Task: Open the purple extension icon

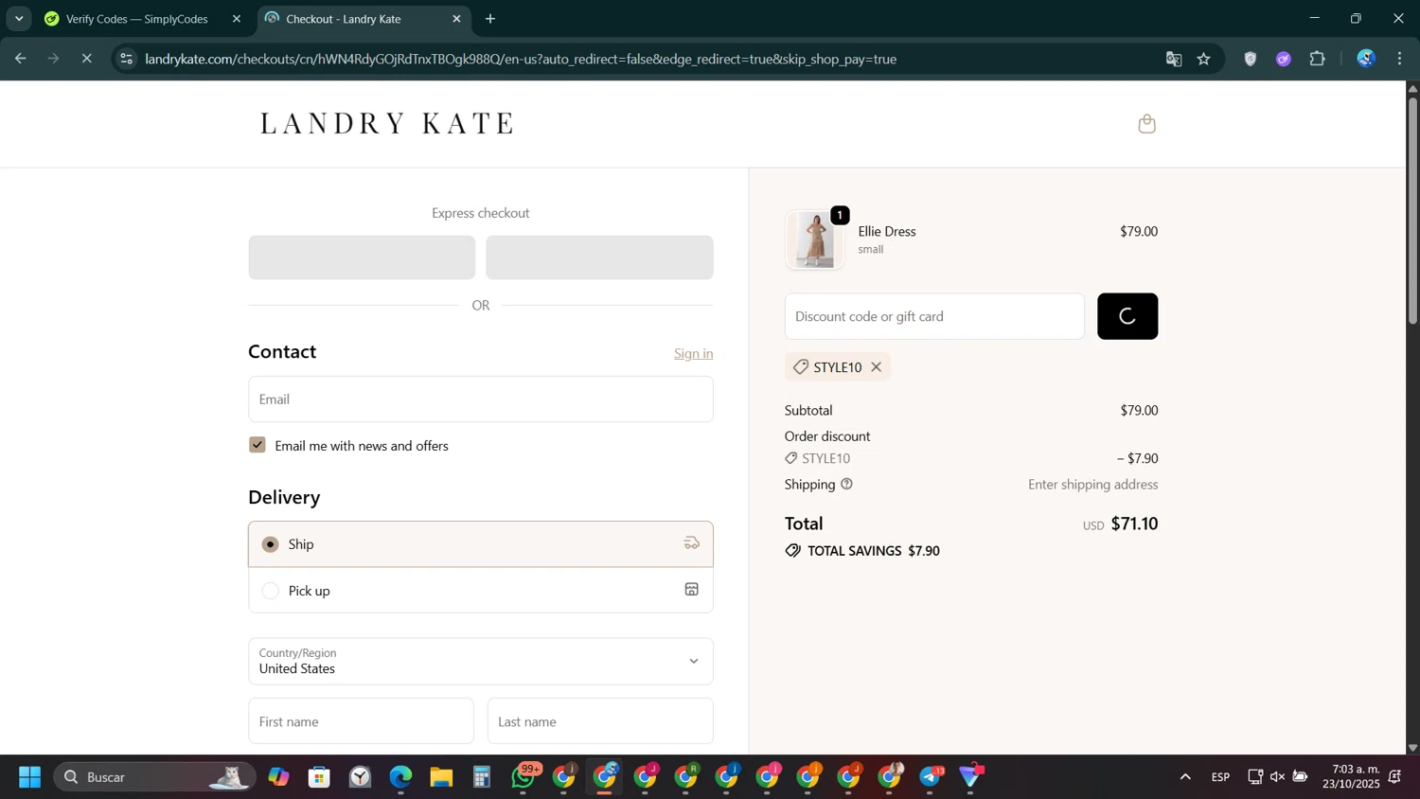Action: pyautogui.click(x=1284, y=59)
